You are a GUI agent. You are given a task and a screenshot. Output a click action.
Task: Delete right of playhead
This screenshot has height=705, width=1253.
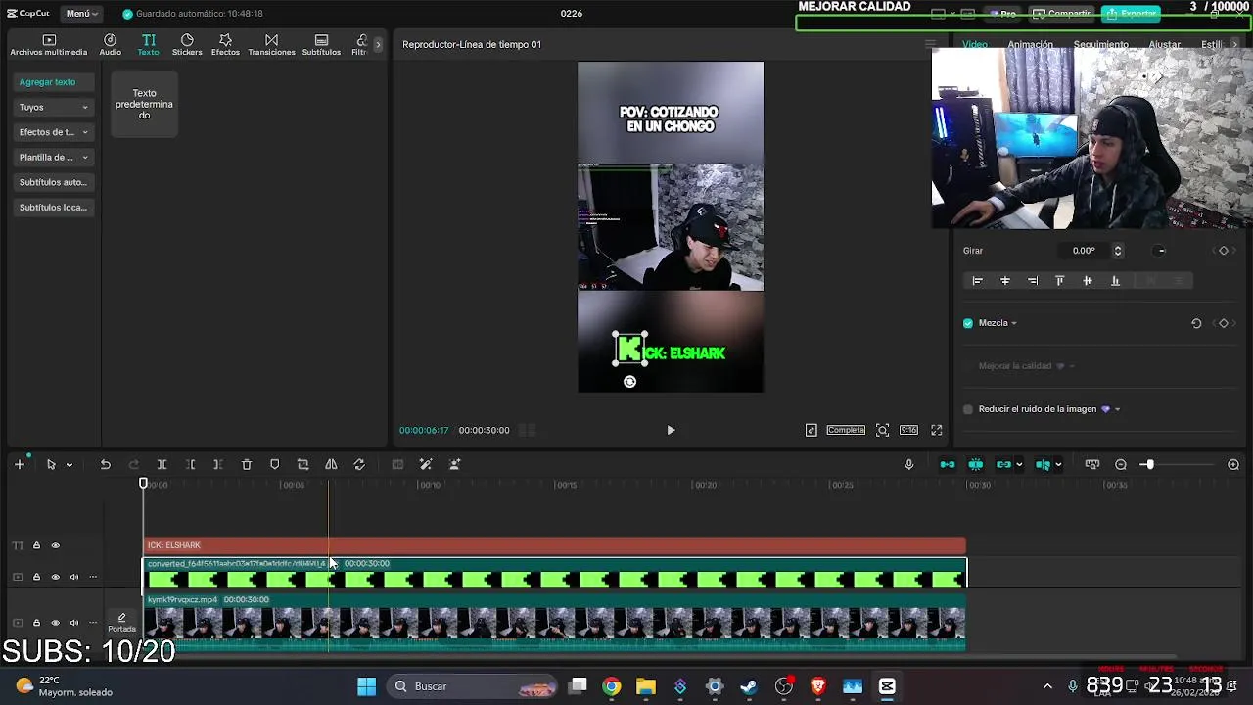pyautogui.click(x=218, y=464)
